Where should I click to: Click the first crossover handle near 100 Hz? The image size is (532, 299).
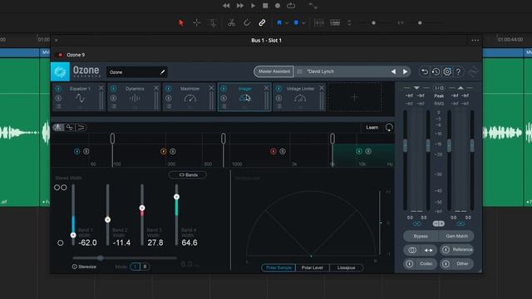(112, 139)
